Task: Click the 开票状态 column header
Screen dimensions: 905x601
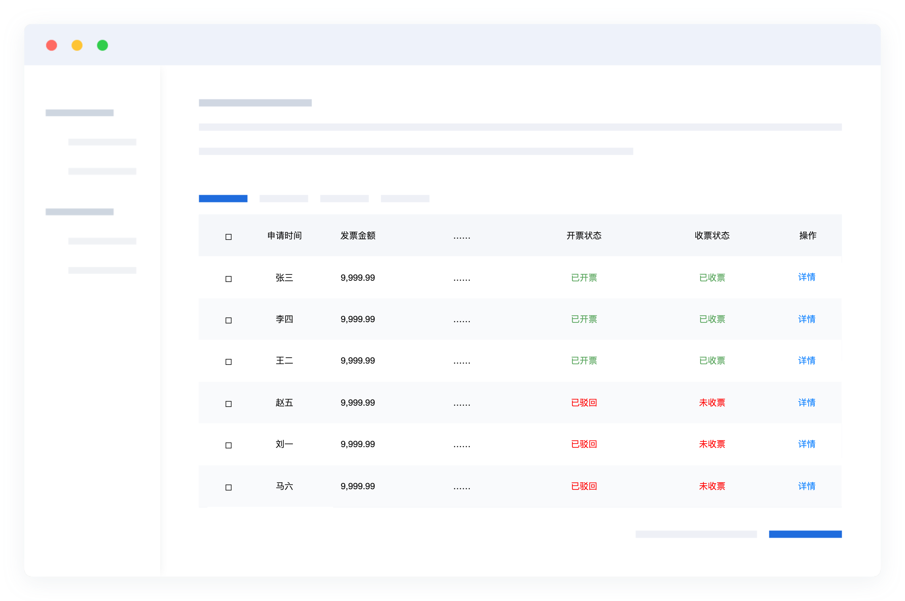Action: point(584,235)
